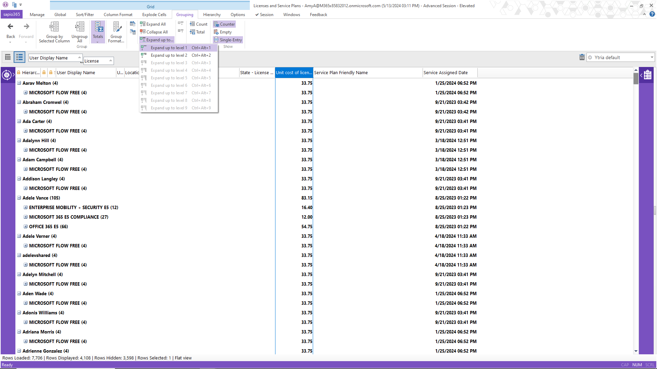This screenshot has height=369, width=657.
Task: Open the Column Format tab
Action: click(118, 15)
